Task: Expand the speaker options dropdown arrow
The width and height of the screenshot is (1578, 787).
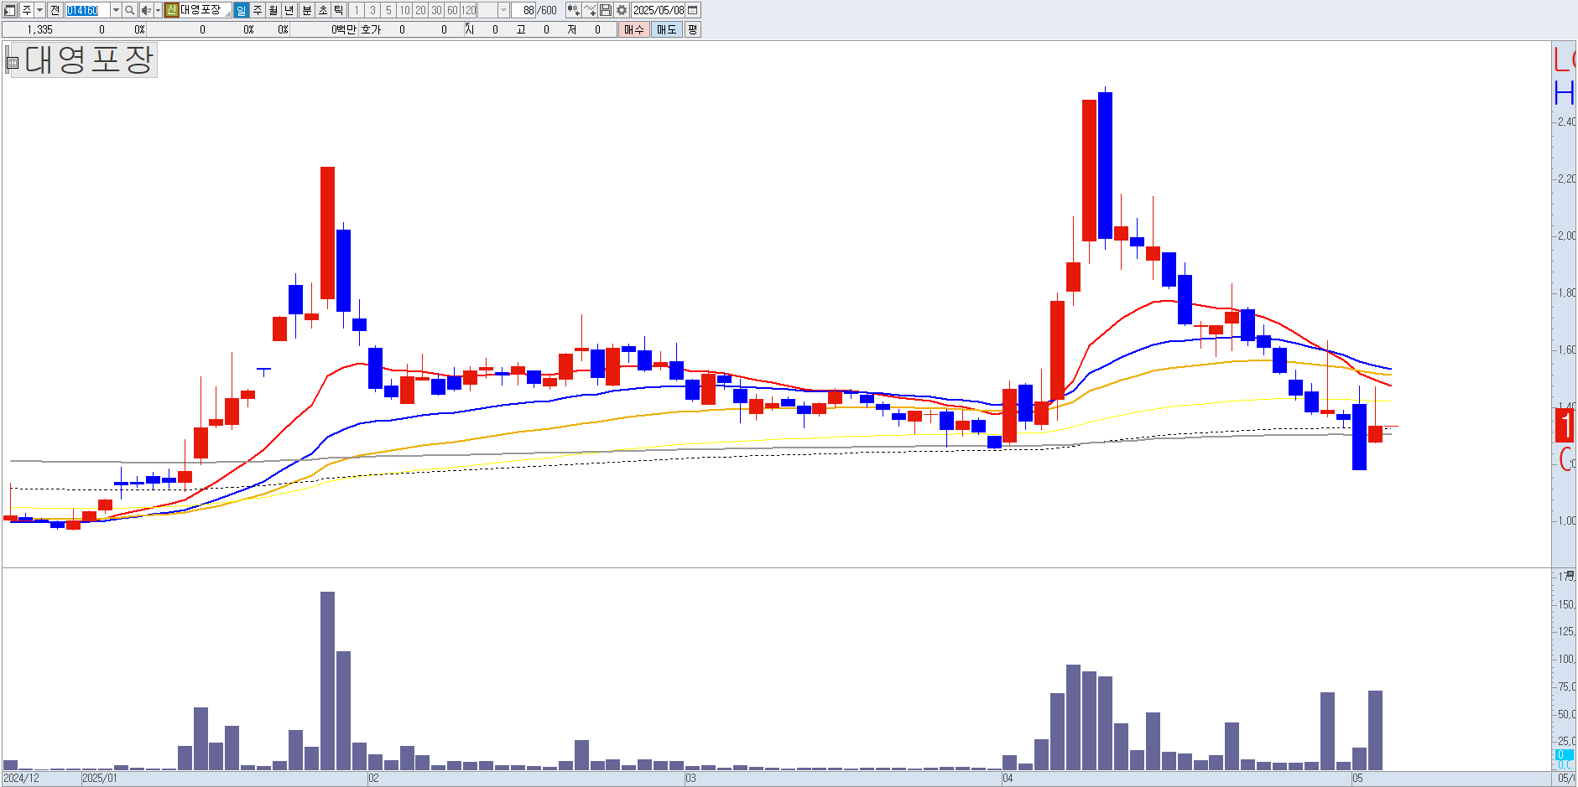Action: 158,10
